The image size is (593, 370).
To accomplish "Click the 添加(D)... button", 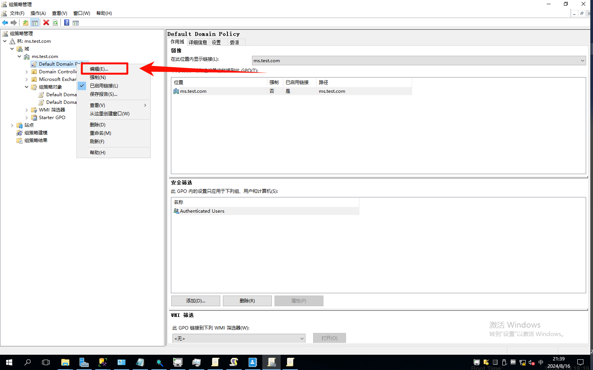I will pyautogui.click(x=195, y=301).
